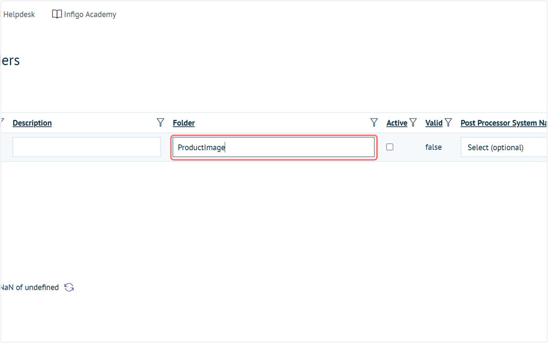Open the Valid column filter funnel
548x343 pixels.
pos(448,122)
